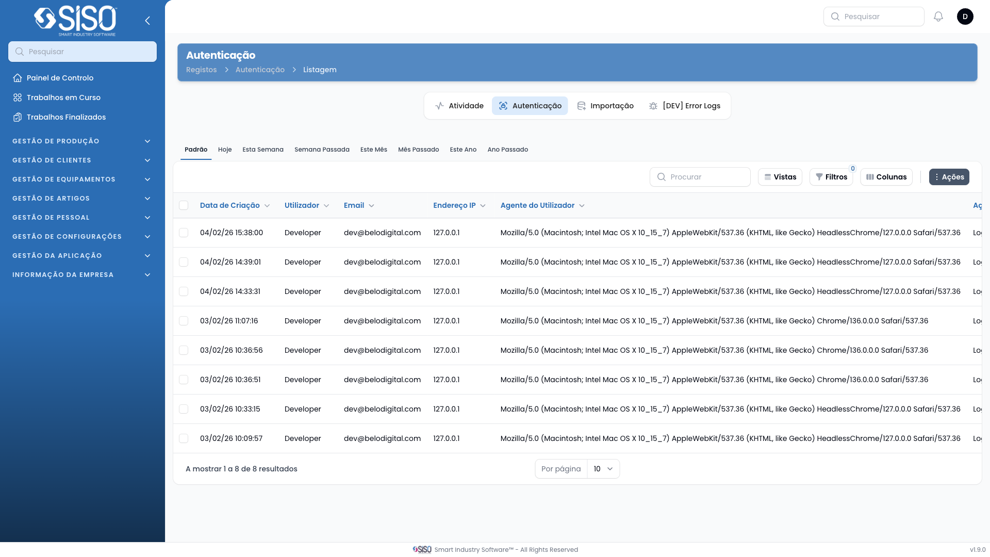The width and height of the screenshot is (990, 557).
Task: Open the Endereço IP column sort dropdown
Action: coord(483,206)
